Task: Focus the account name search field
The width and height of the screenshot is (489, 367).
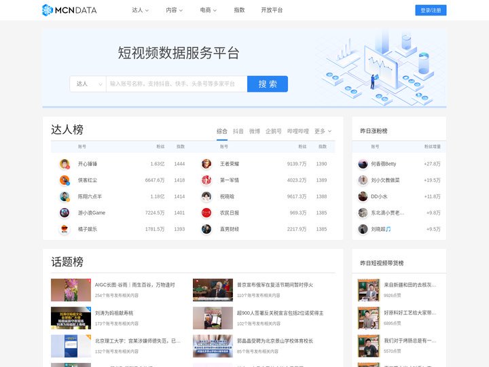Action: click(x=177, y=84)
